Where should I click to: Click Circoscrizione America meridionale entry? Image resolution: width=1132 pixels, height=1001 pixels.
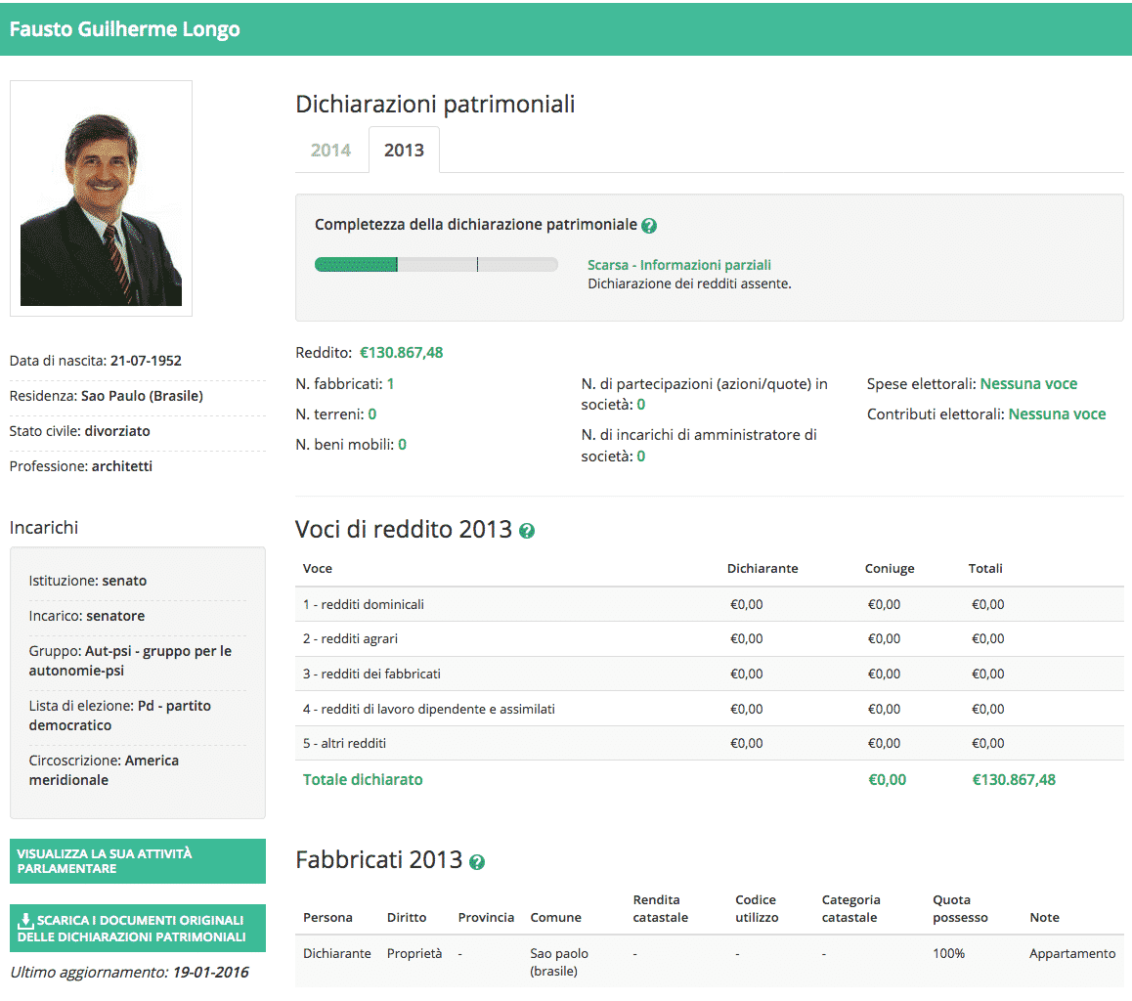click(104, 770)
